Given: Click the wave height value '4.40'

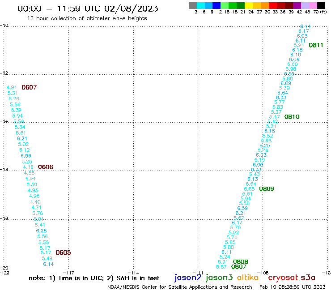Looking at the screenshot, I should coord(35,202).
